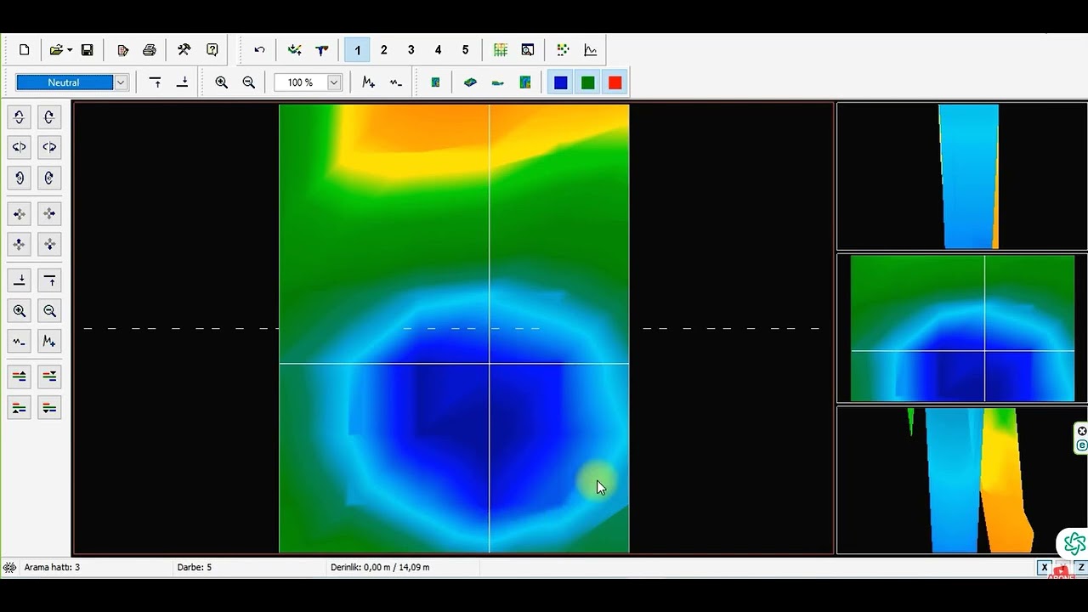Screen dimensions: 1088x612
Task: Open preferences with the hammer and wrench icon
Action: [184, 50]
